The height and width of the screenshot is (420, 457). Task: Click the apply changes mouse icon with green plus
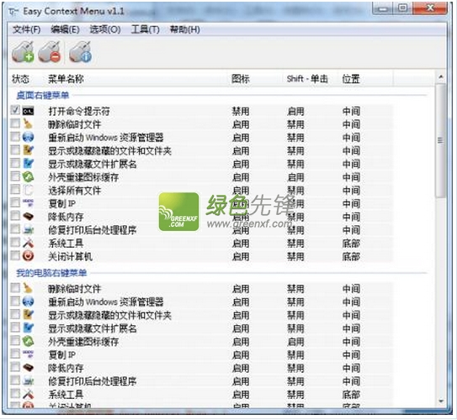point(23,52)
